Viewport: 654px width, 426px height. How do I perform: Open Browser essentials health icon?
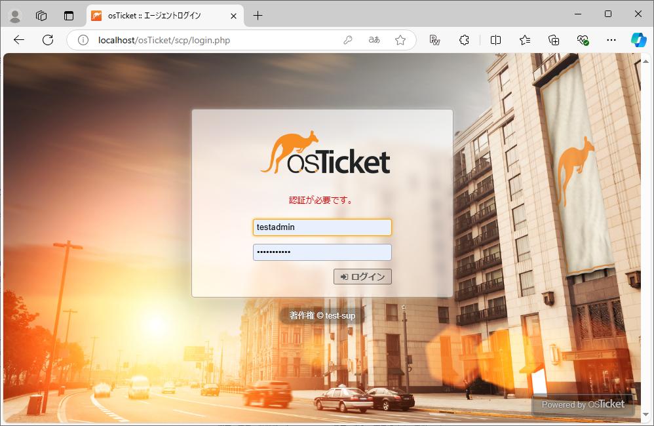583,40
